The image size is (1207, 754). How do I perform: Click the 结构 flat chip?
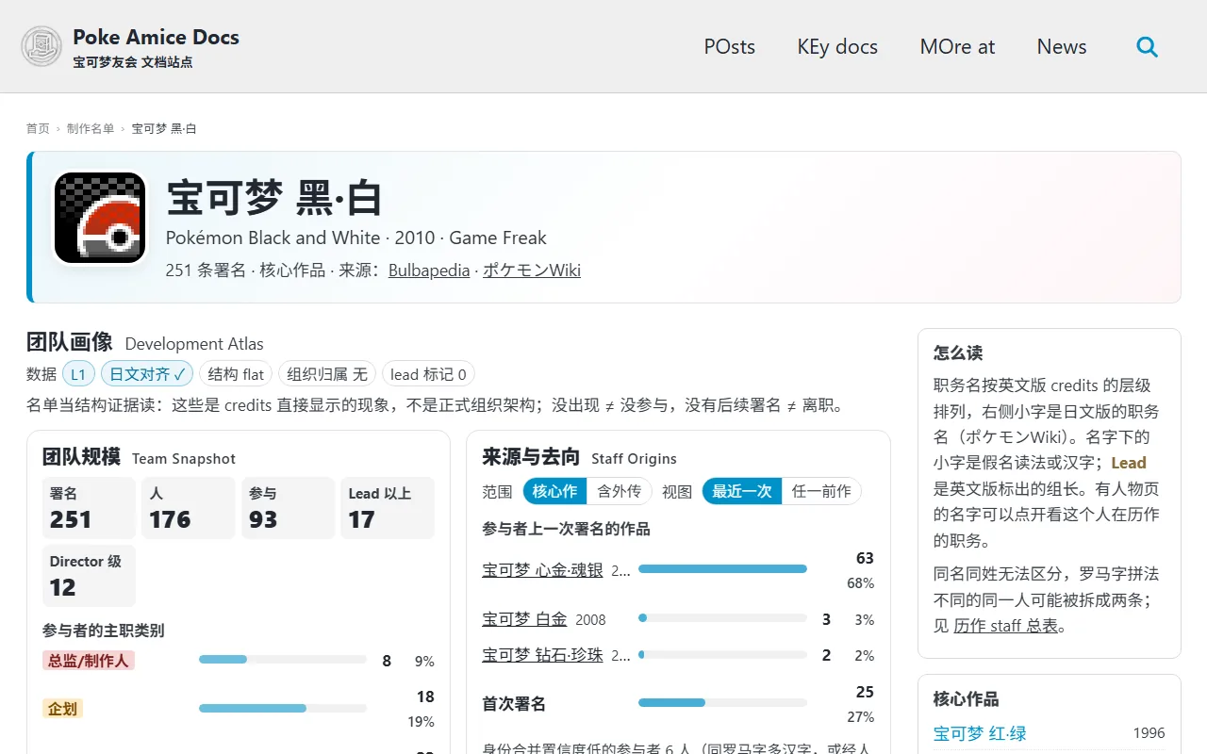236,374
